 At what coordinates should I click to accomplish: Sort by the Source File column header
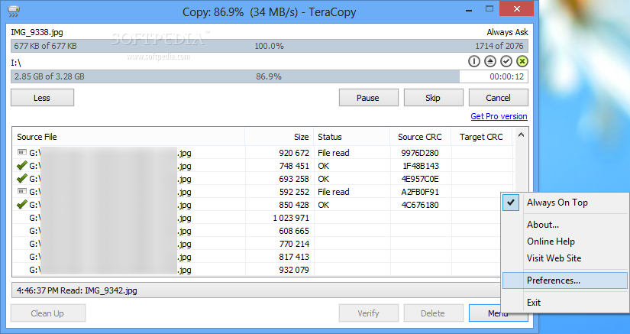point(128,137)
